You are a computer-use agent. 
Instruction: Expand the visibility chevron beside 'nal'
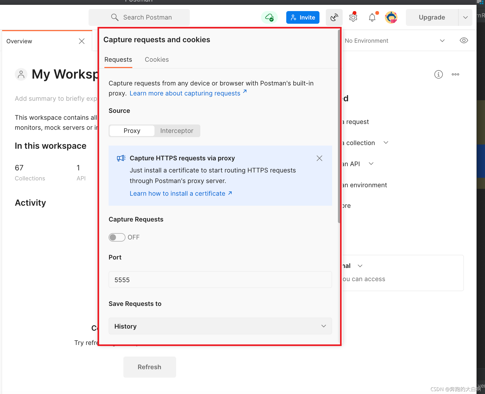(360, 266)
